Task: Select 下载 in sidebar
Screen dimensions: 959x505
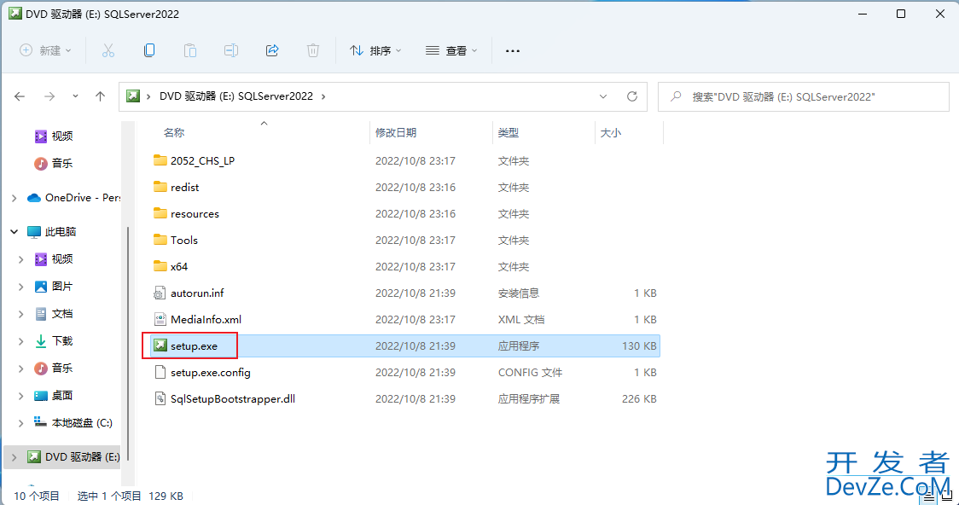Action: [x=61, y=341]
